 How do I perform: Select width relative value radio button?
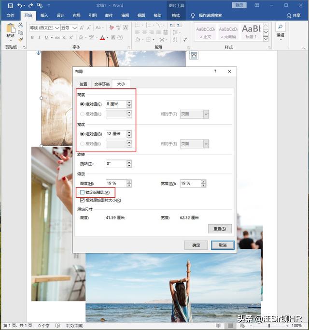[x=82, y=144]
